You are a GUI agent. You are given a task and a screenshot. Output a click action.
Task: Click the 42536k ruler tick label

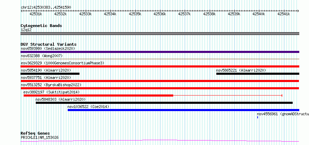[160, 14]
